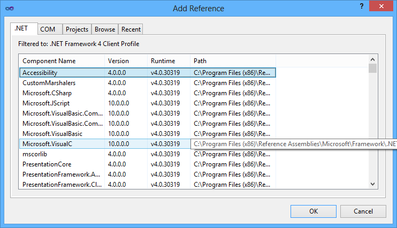Click the vertical scrollbar thumb
Viewport: 397px width, 228px height.
point(372,69)
